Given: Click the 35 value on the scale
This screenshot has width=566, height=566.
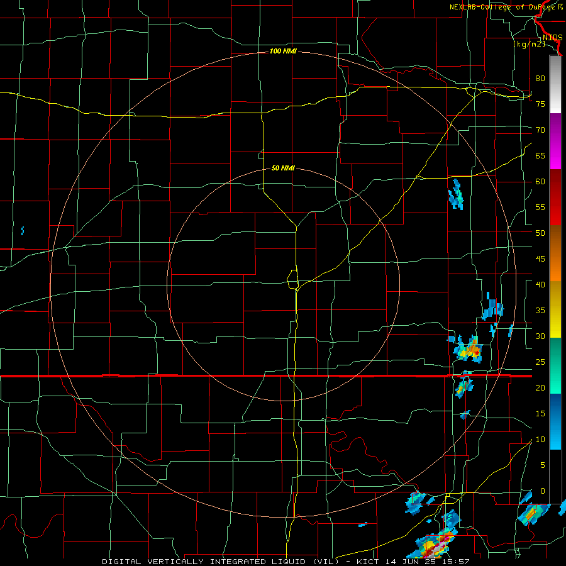Looking at the screenshot, I should pyautogui.click(x=540, y=311).
